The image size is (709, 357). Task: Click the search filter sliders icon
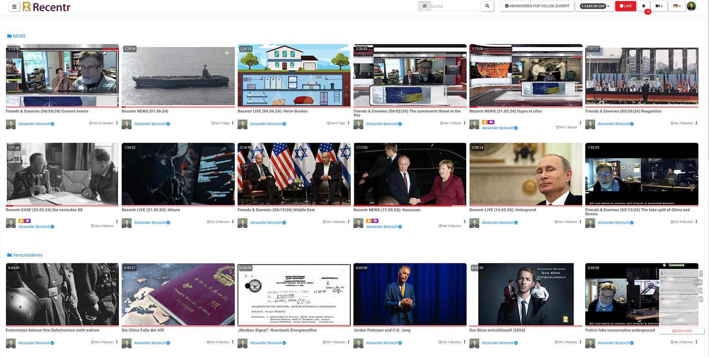click(x=424, y=6)
